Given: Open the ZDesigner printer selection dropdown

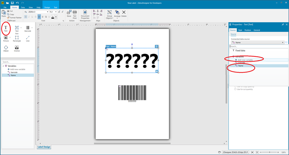Looking at the screenshot, I should click(x=236, y=152).
